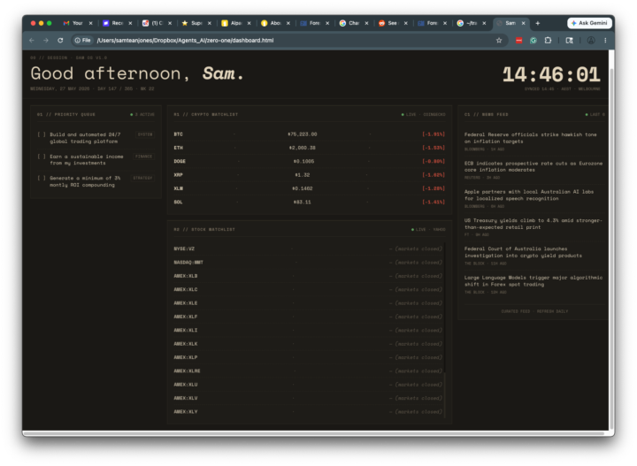Select the XRP row in crypto watchlist

click(309, 175)
